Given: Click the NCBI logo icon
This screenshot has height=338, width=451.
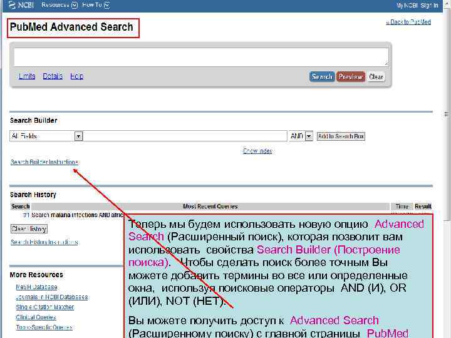Looking at the screenshot, I should (x=12, y=5).
